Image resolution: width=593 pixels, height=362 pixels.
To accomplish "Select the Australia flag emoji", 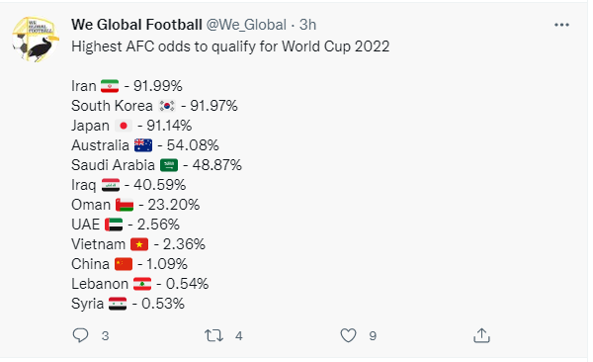I will tap(143, 145).
